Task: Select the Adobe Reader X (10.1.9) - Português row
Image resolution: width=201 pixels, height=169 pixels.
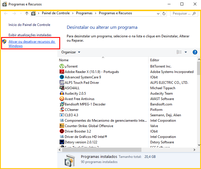Action: click(128, 72)
